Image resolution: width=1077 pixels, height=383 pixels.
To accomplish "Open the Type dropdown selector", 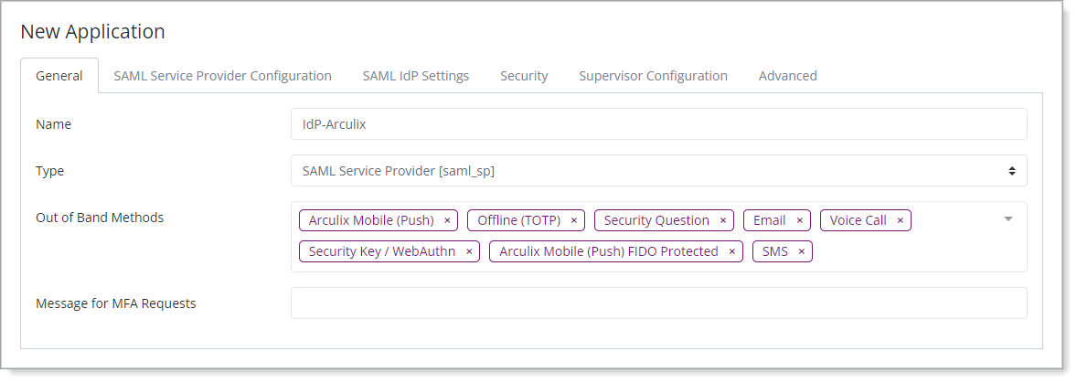I will tap(658, 171).
